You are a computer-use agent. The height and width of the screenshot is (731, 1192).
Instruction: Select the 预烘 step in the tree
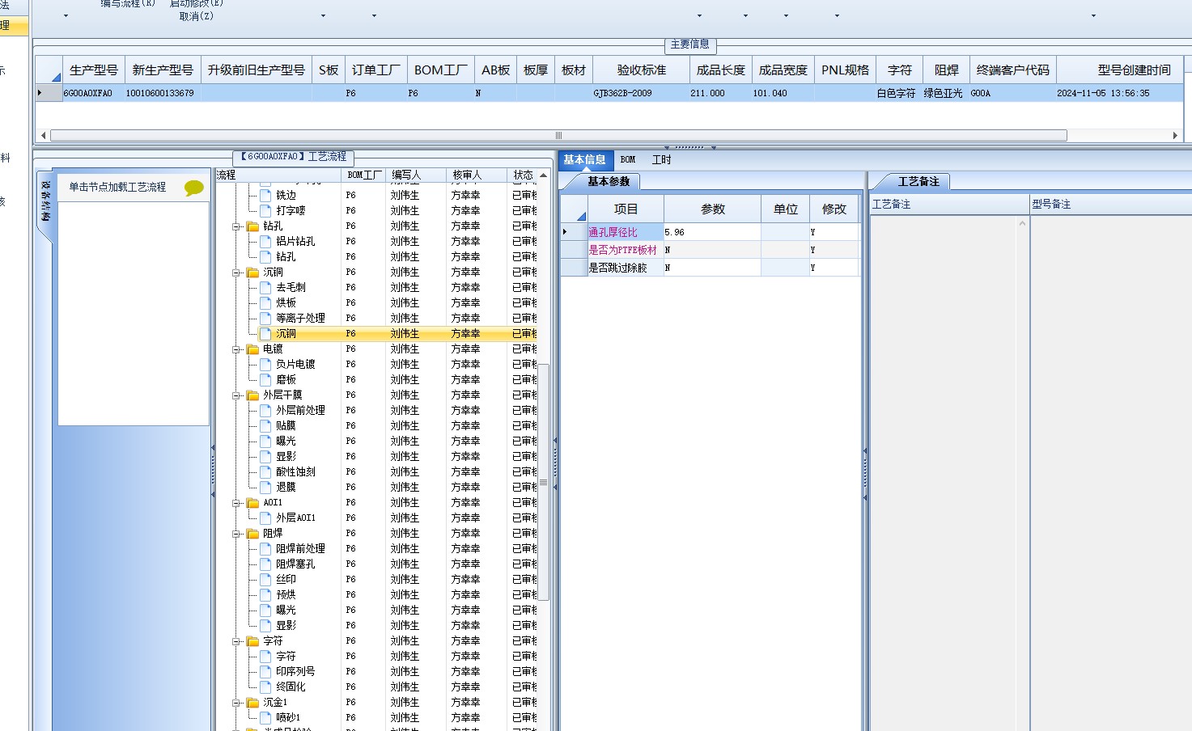[286, 594]
